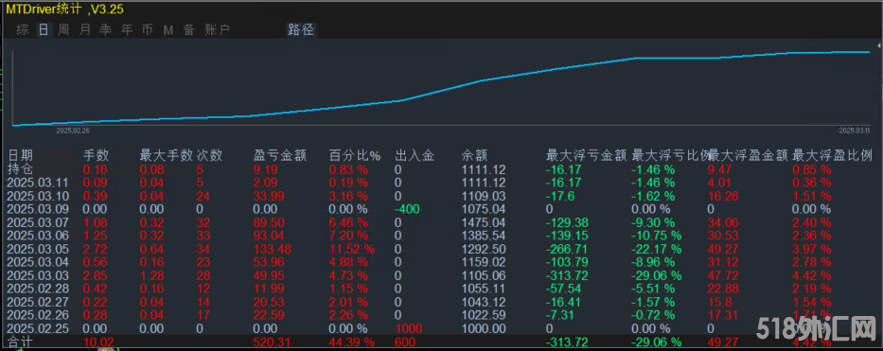Select the 持仓 row label
This screenshot has width=883, height=351.
20,168
